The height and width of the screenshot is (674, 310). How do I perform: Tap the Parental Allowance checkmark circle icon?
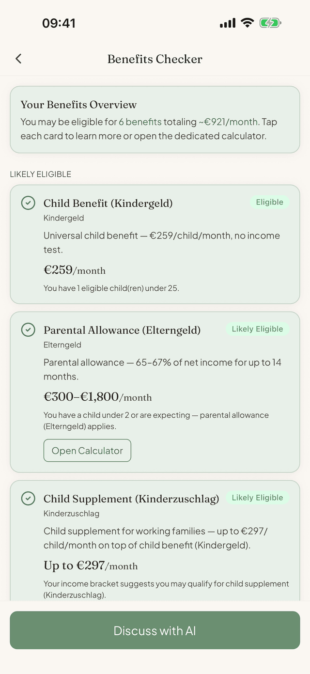tap(28, 330)
